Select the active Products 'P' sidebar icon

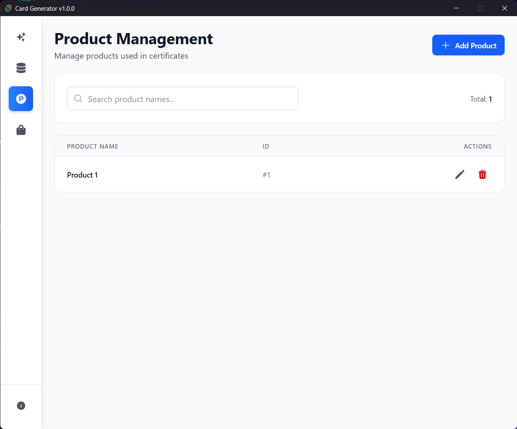tap(21, 99)
